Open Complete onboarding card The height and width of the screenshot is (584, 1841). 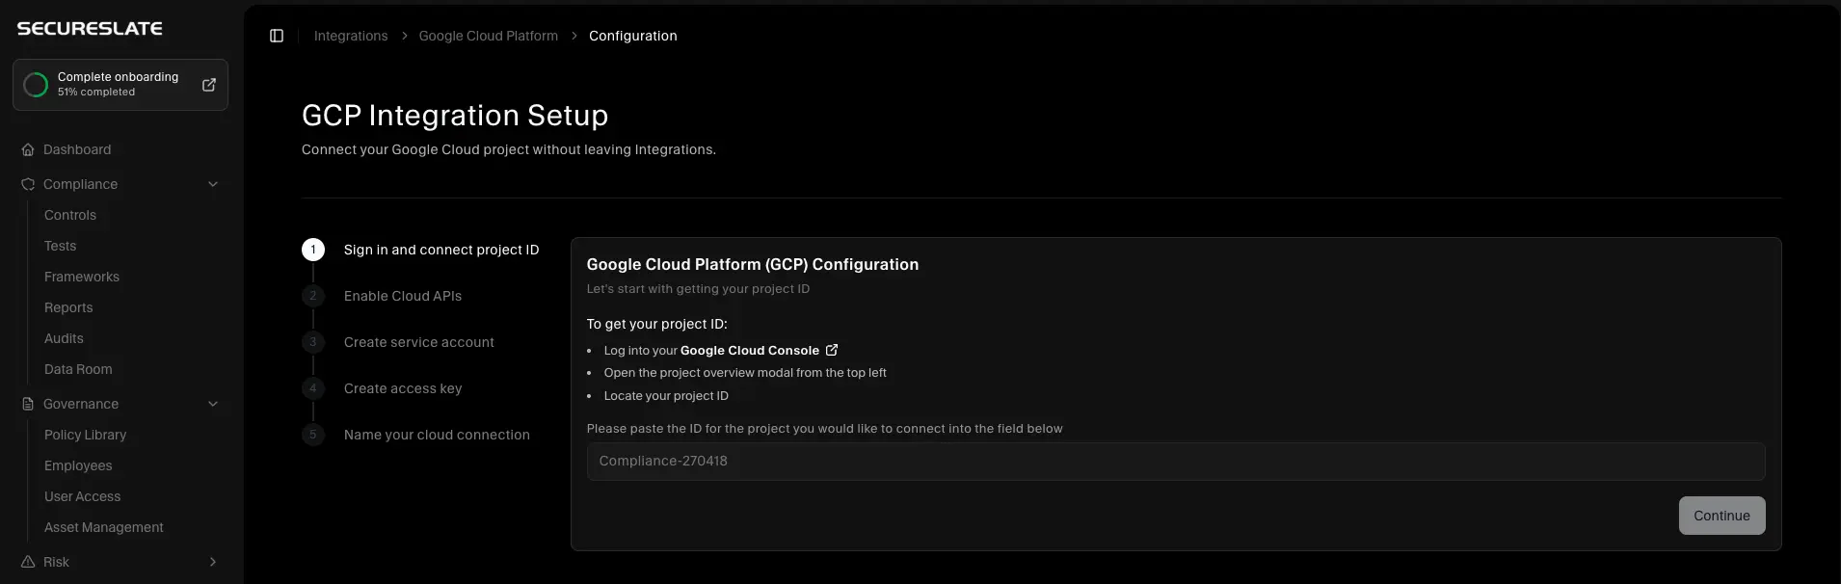pyautogui.click(x=120, y=85)
